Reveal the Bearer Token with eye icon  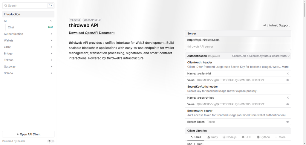(x=287, y=122)
